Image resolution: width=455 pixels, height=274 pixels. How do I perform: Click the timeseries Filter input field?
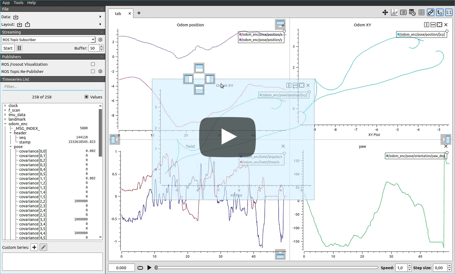point(52,87)
